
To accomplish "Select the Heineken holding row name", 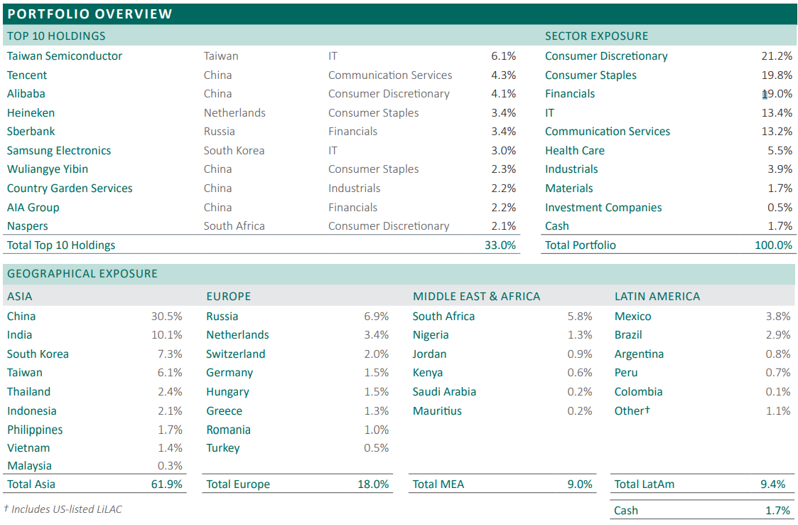I will point(31,112).
